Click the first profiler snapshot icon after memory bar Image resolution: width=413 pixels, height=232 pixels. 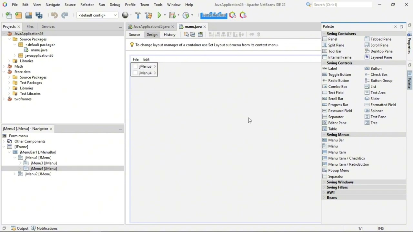point(233,15)
